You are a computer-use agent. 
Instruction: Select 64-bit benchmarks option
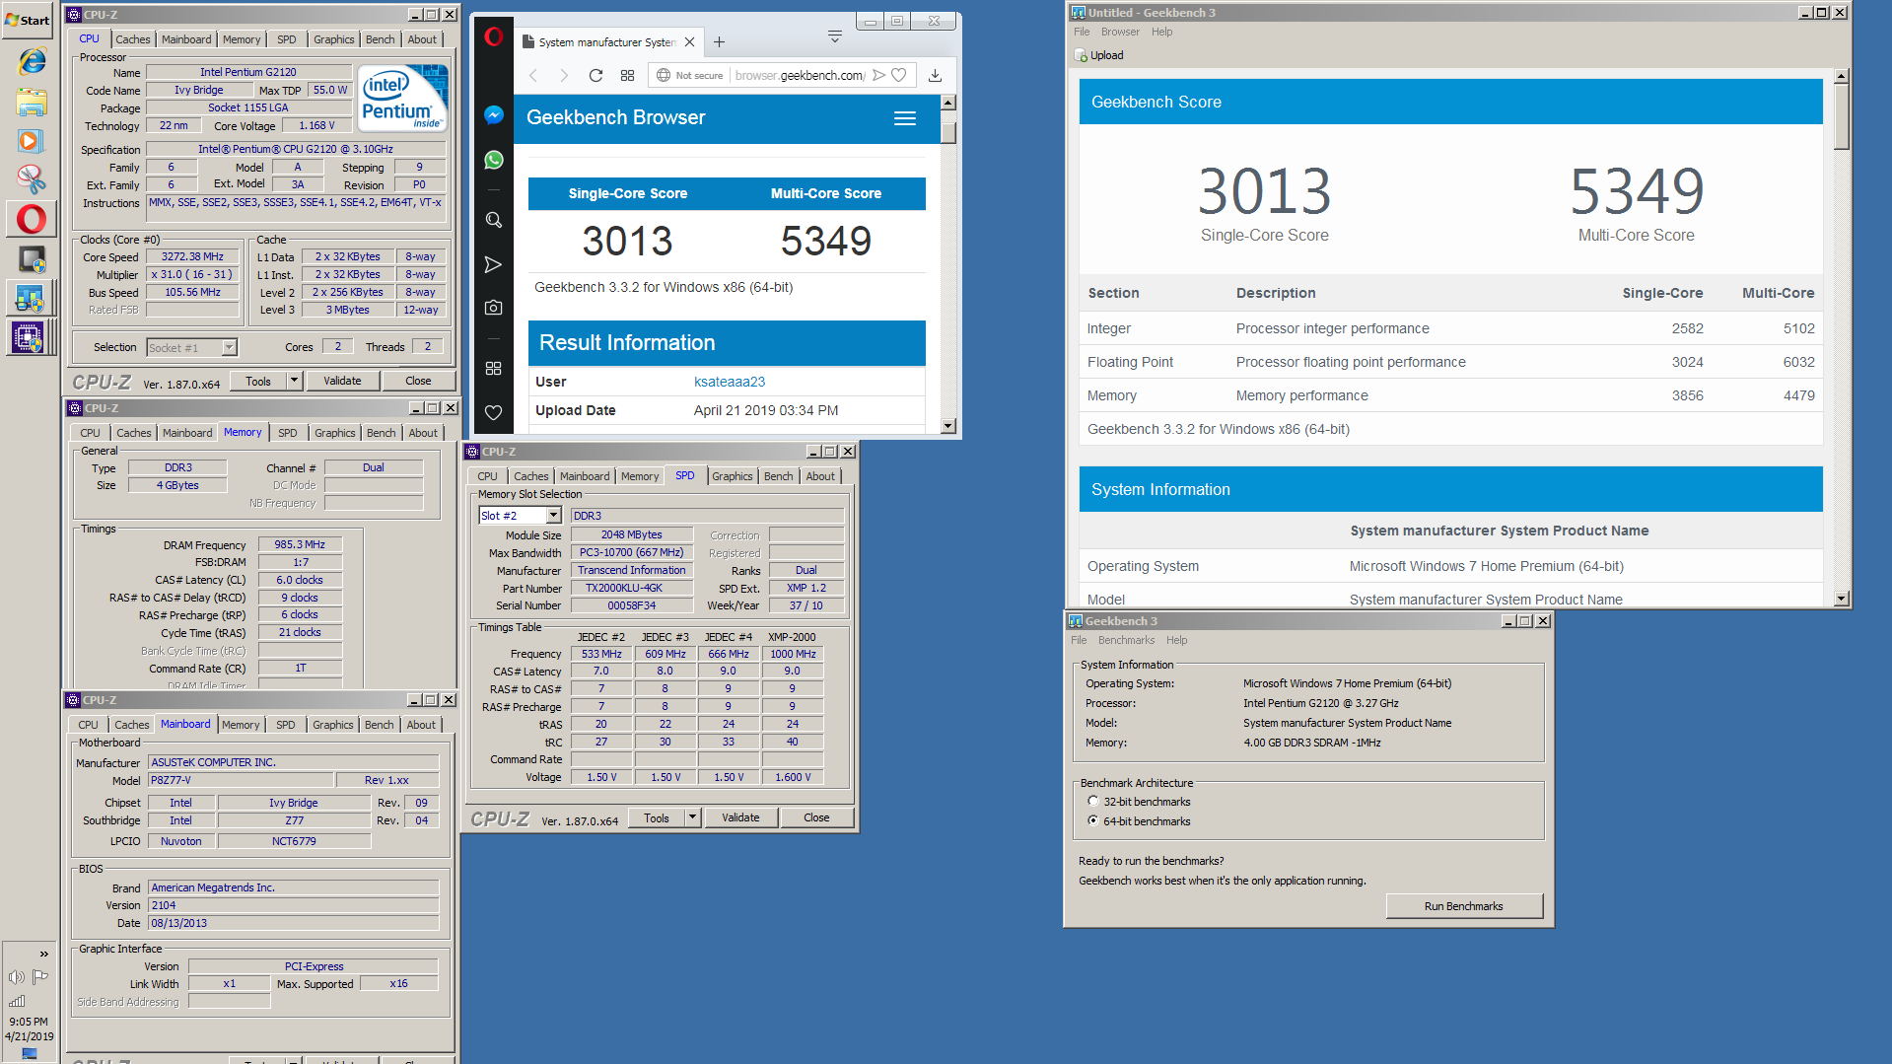tap(1092, 820)
